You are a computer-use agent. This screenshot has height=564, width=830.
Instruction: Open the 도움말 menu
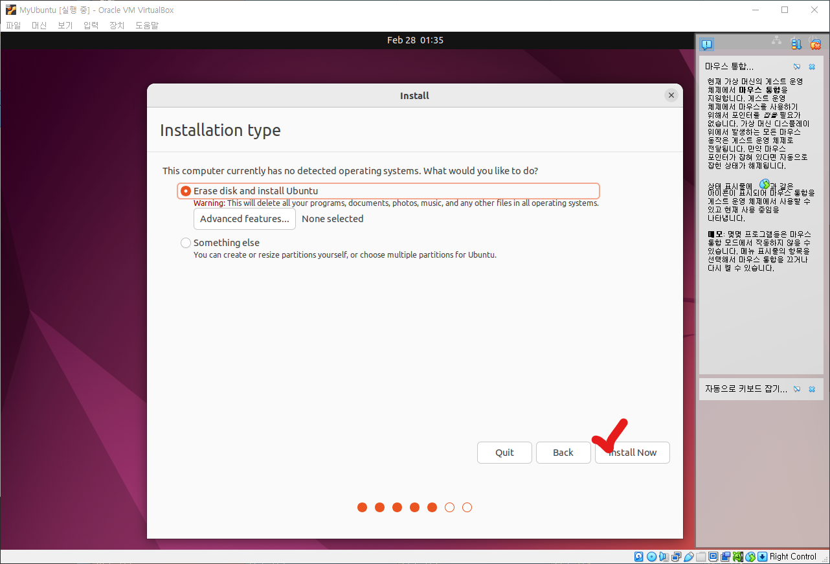tap(147, 25)
